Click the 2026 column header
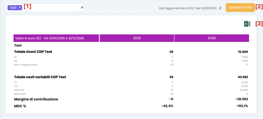This screenshot has height=119, width=263. click(x=212, y=38)
